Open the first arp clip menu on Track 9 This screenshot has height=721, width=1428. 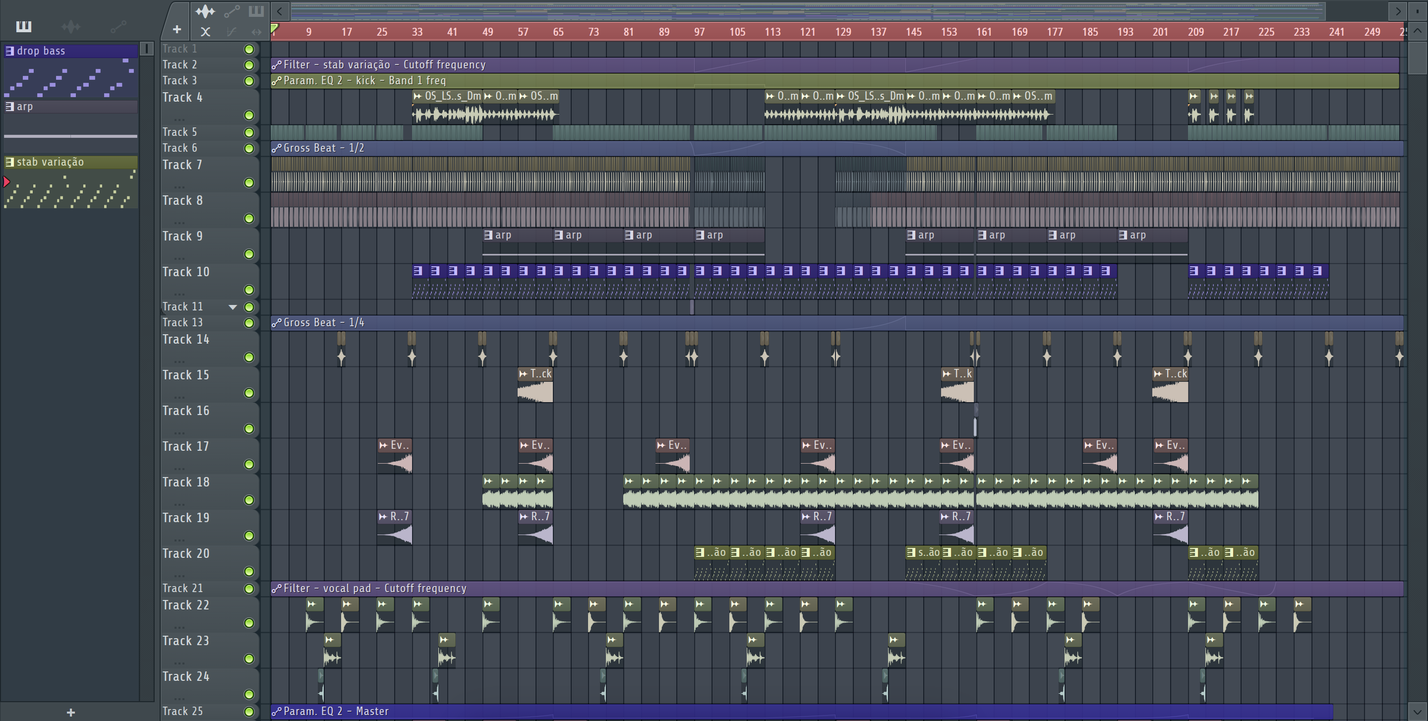[x=488, y=235]
